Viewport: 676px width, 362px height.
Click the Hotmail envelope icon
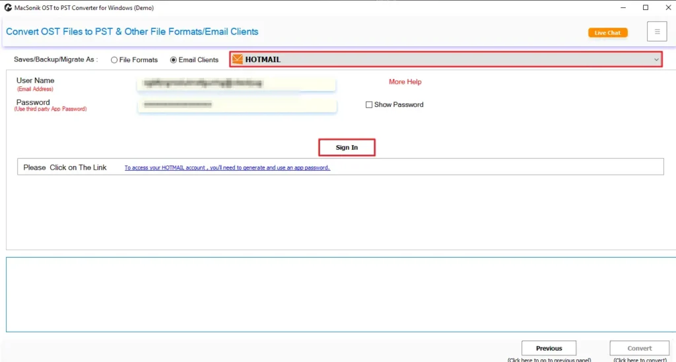tap(238, 59)
